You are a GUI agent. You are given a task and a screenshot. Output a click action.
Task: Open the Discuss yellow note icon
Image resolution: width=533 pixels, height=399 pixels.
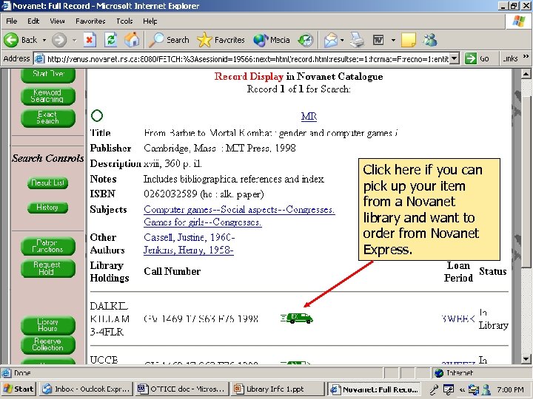[408, 40]
